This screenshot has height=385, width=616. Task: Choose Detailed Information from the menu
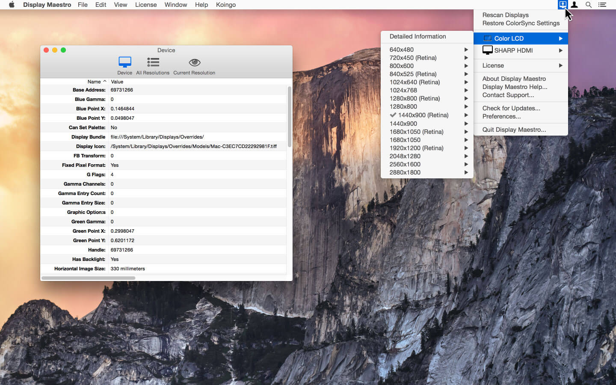coord(417,36)
